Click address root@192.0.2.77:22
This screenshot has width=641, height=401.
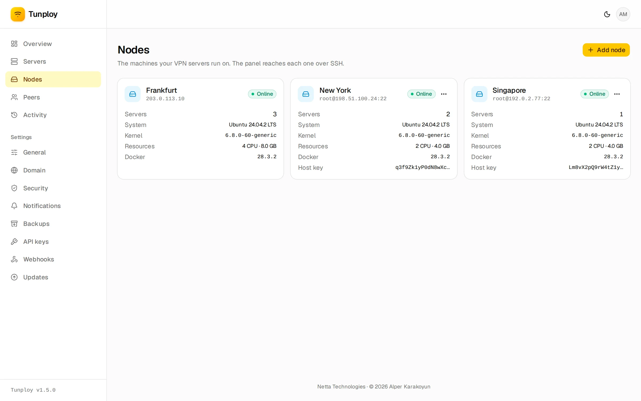coord(521,99)
